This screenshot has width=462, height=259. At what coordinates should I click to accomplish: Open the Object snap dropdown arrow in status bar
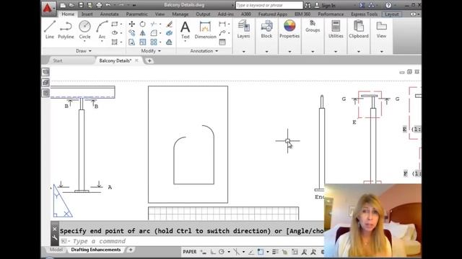(x=268, y=252)
